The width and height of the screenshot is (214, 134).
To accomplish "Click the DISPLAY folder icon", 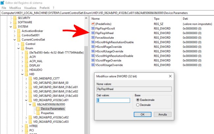I will [x=26, y=66].
